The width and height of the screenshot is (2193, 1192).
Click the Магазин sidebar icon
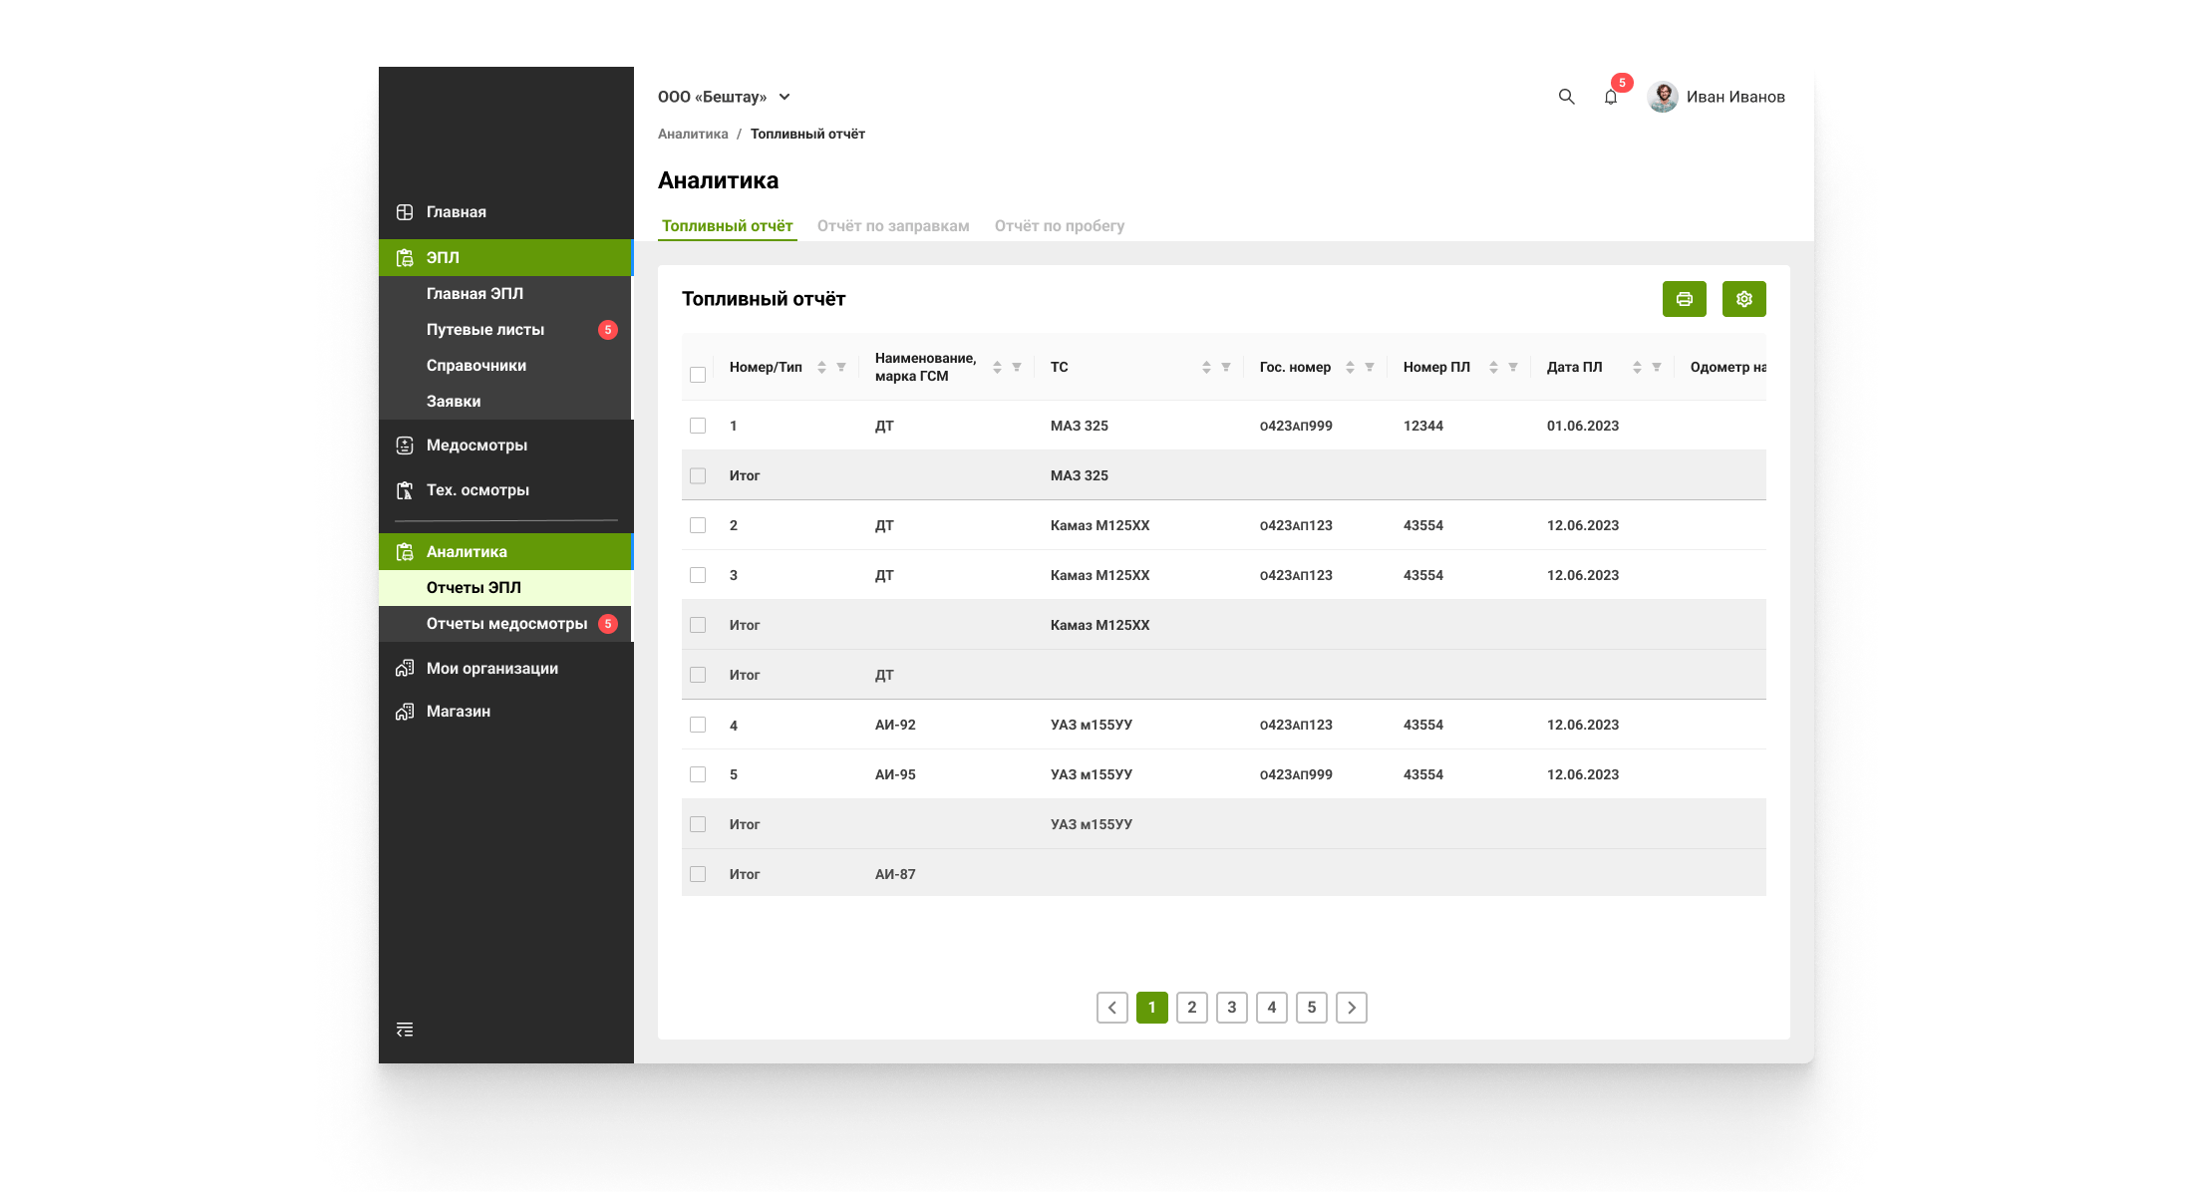(x=405, y=712)
